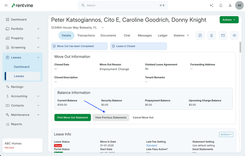Switch to the Ledger tab

pyautogui.click(x=163, y=36)
